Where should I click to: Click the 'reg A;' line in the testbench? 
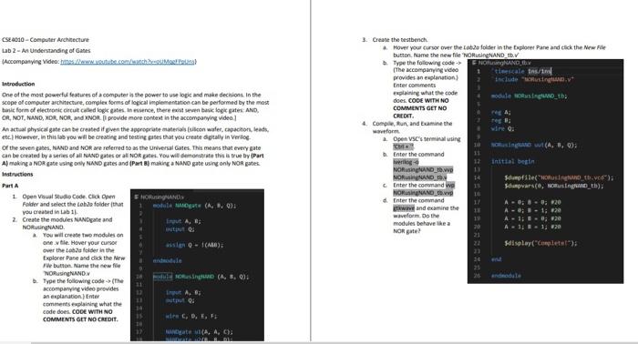coord(501,112)
